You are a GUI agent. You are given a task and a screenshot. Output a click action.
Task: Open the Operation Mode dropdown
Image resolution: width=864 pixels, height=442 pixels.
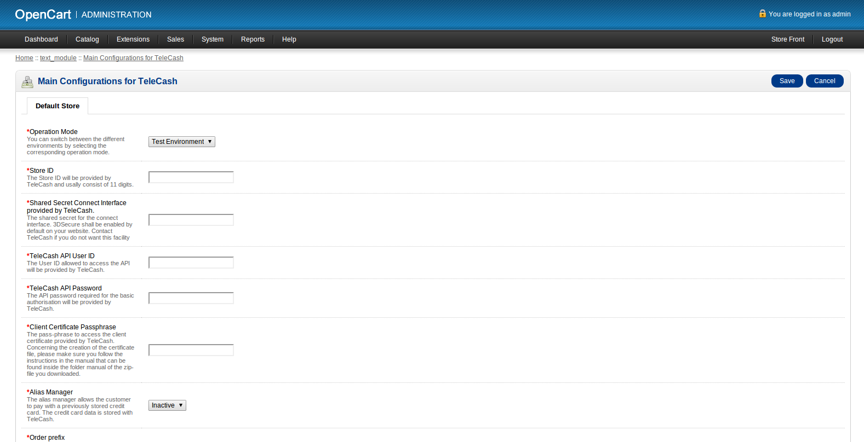pyautogui.click(x=181, y=142)
